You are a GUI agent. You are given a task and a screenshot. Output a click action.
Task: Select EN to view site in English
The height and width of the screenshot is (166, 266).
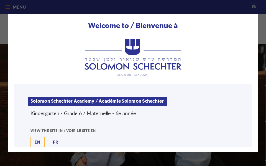pyautogui.click(x=37, y=142)
